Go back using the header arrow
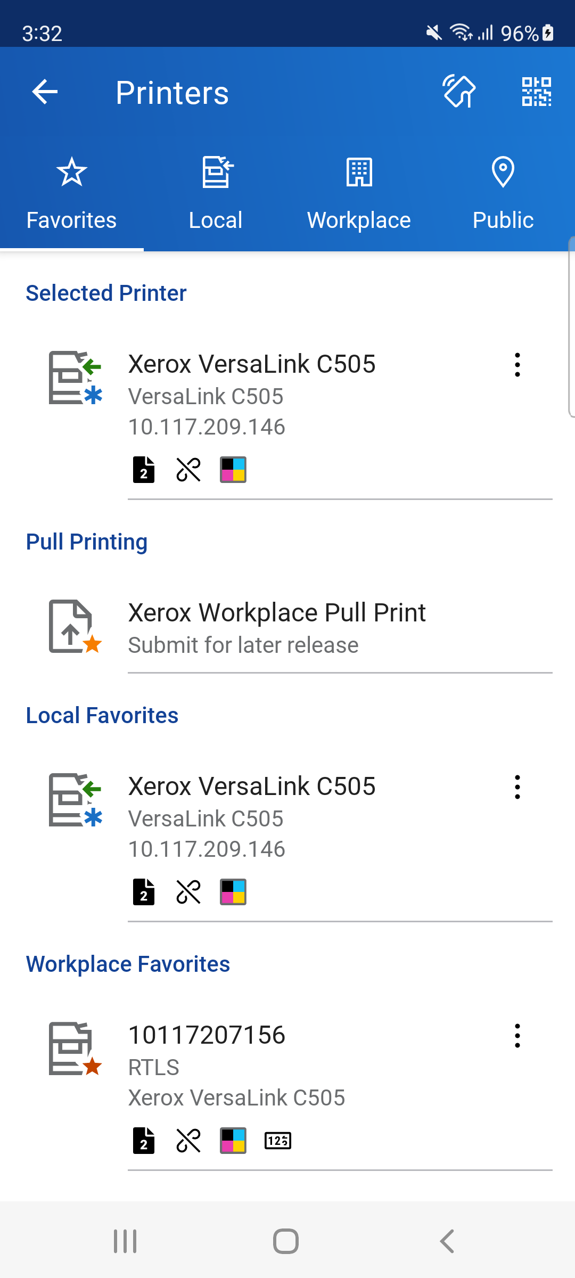575x1278 pixels. [x=45, y=92]
